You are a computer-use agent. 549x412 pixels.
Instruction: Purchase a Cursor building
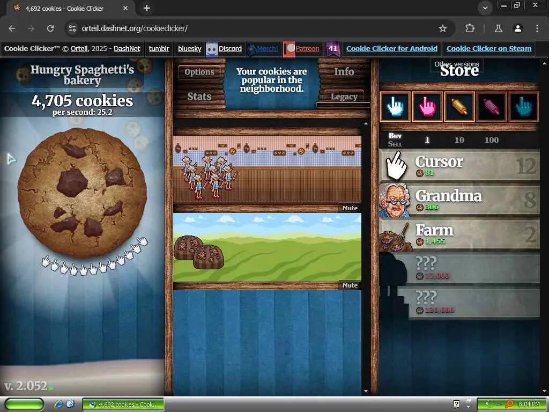pyautogui.click(x=459, y=165)
